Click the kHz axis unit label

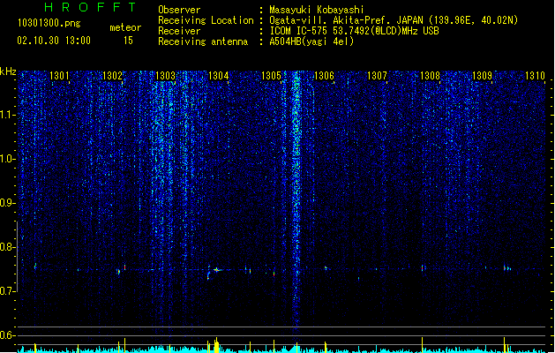tap(8, 71)
